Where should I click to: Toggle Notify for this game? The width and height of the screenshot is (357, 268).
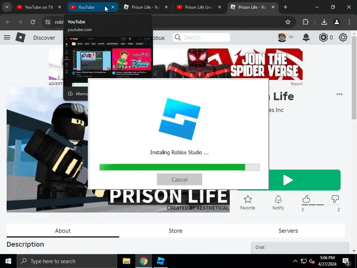(x=278, y=203)
